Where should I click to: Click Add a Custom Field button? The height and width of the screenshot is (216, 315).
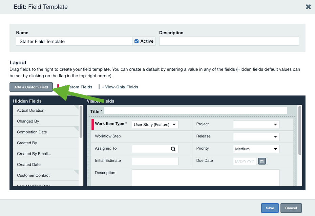(31, 87)
